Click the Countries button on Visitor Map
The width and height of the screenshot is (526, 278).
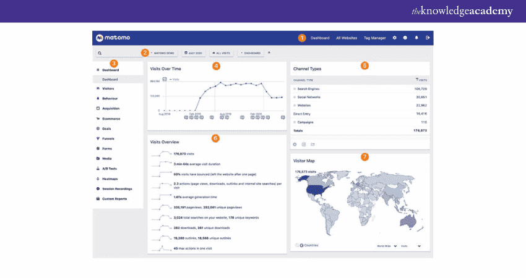click(306, 246)
